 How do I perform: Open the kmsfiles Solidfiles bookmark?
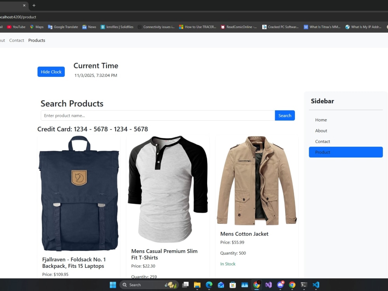[x=117, y=27]
